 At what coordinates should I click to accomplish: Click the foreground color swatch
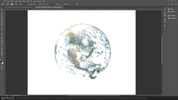click(1, 62)
